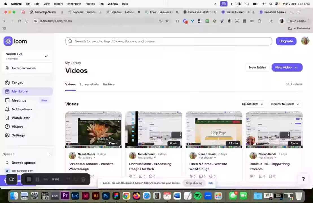This screenshot has height=203, width=313.
Task: Open the help question mark button
Action: coord(303,179)
